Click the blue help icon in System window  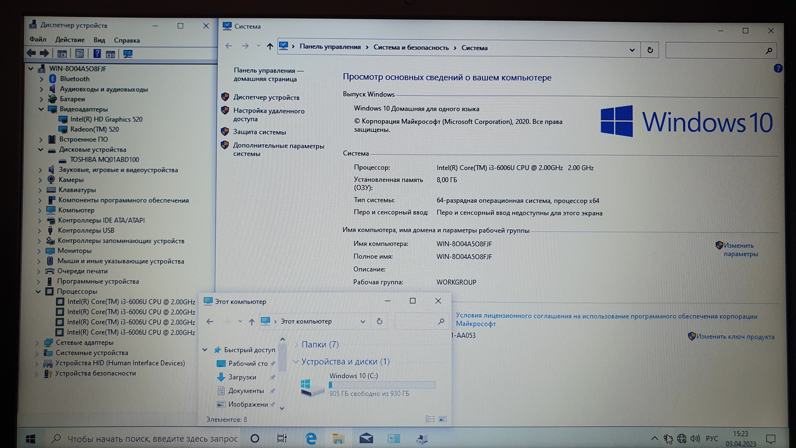778,68
